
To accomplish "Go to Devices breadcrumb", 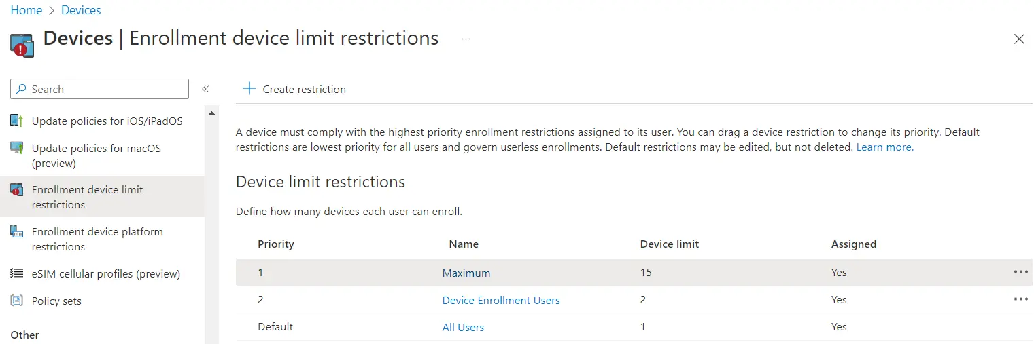I will (81, 10).
